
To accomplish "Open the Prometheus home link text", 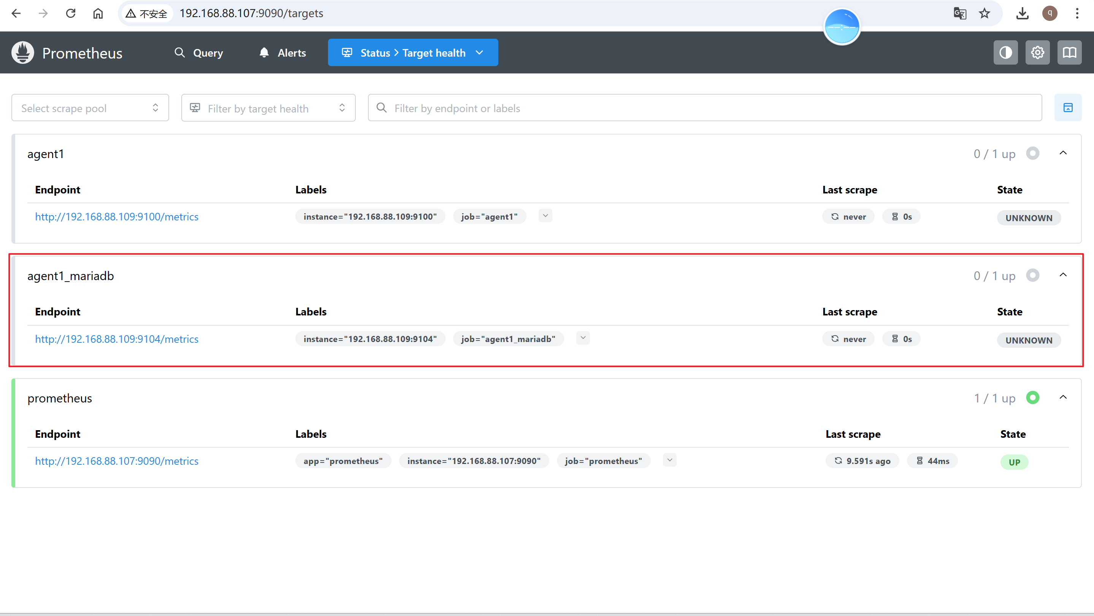I will click(82, 53).
